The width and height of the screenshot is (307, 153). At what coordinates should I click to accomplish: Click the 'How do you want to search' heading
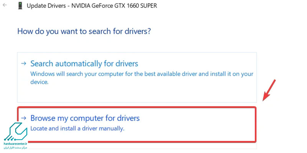tap(84, 31)
